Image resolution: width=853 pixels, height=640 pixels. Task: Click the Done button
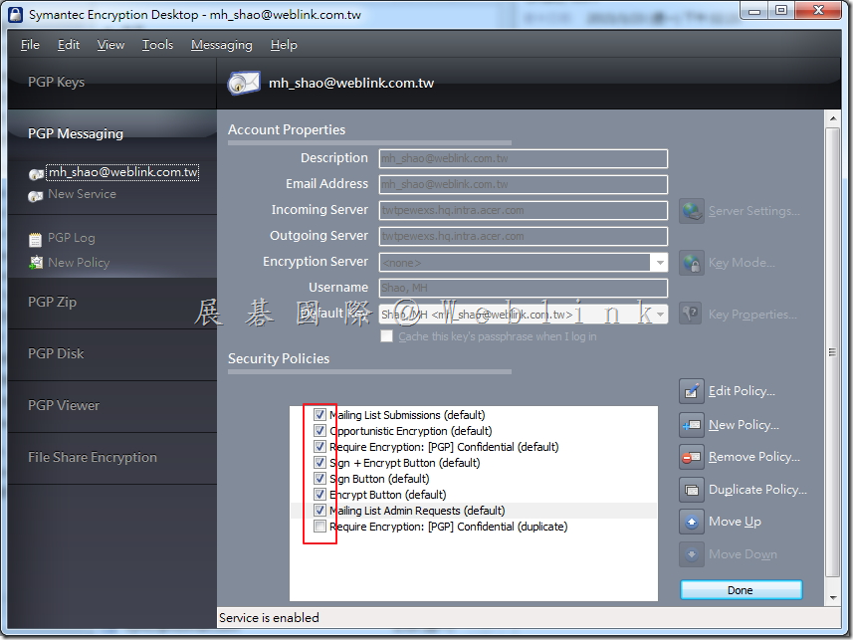pyautogui.click(x=741, y=590)
